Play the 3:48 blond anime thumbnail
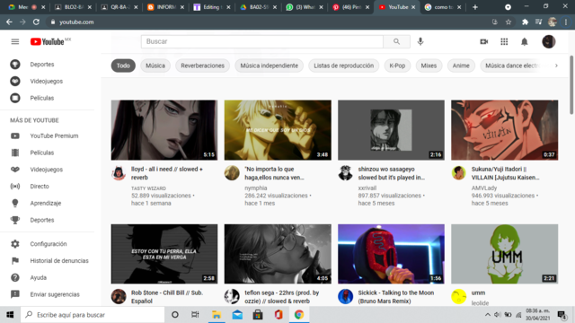The image size is (575, 323). point(278,130)
